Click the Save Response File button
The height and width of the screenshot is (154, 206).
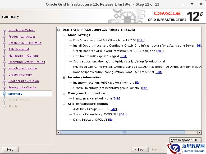click(185, 140)
